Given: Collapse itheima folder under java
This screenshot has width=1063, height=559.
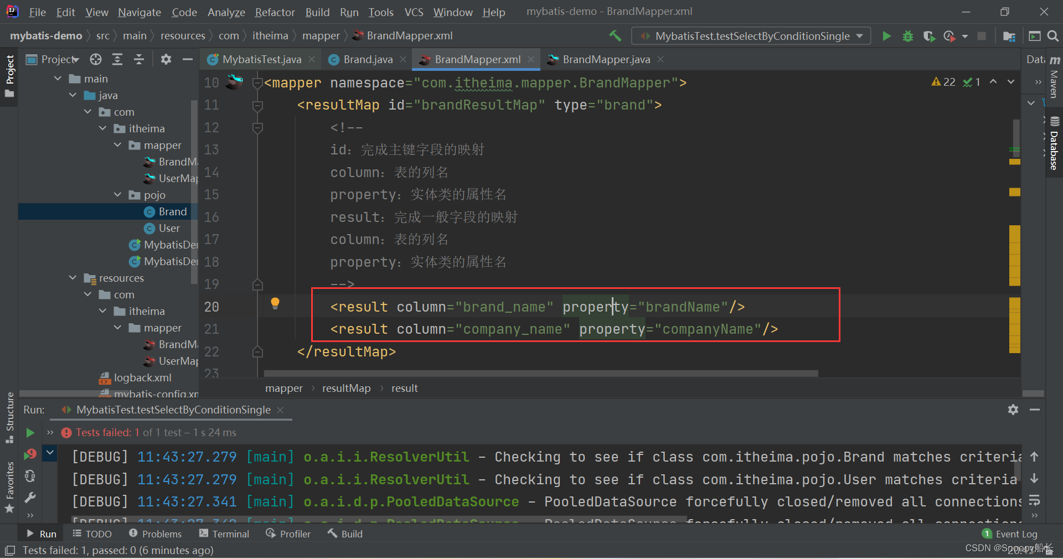Looking at the screenshot, I should [x=103, y=128].
